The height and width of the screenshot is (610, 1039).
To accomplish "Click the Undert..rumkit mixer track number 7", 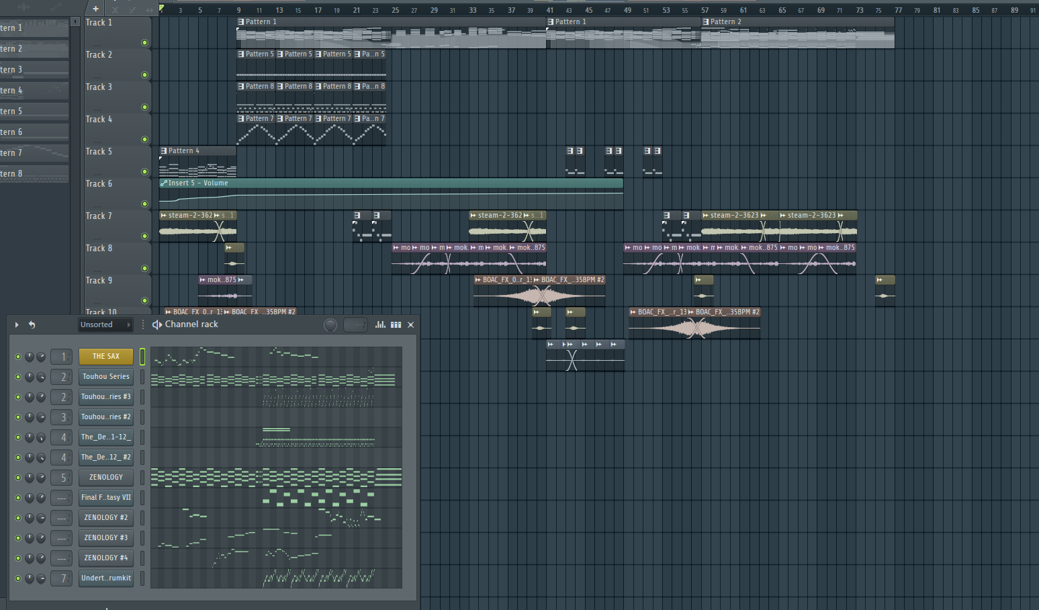I will click(x=62, y=578).
